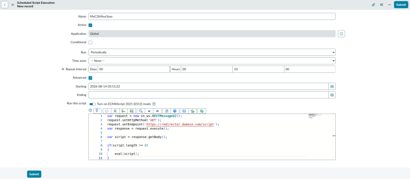Click the replace all toolbar icon
The image size is (410, 179).
pos(132,111)
